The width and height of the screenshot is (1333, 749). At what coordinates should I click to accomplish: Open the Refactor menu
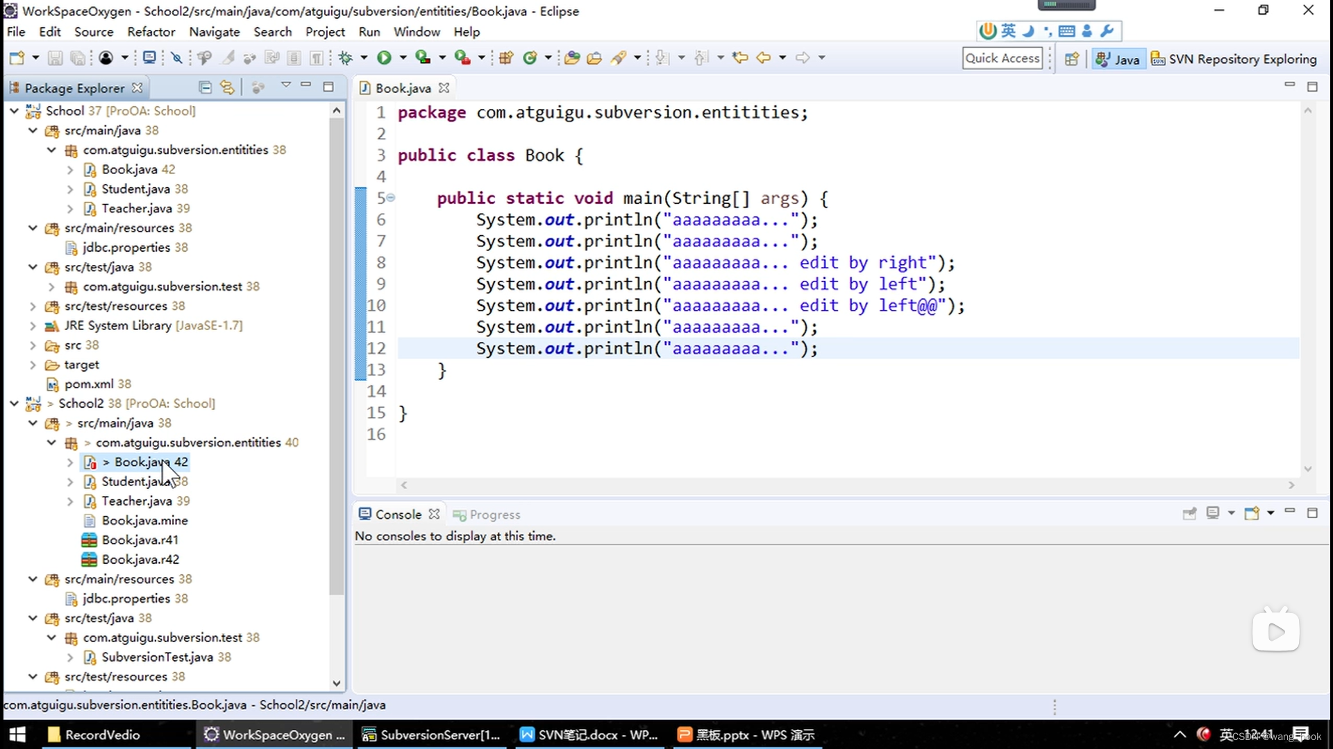click(x=151, y=32)
